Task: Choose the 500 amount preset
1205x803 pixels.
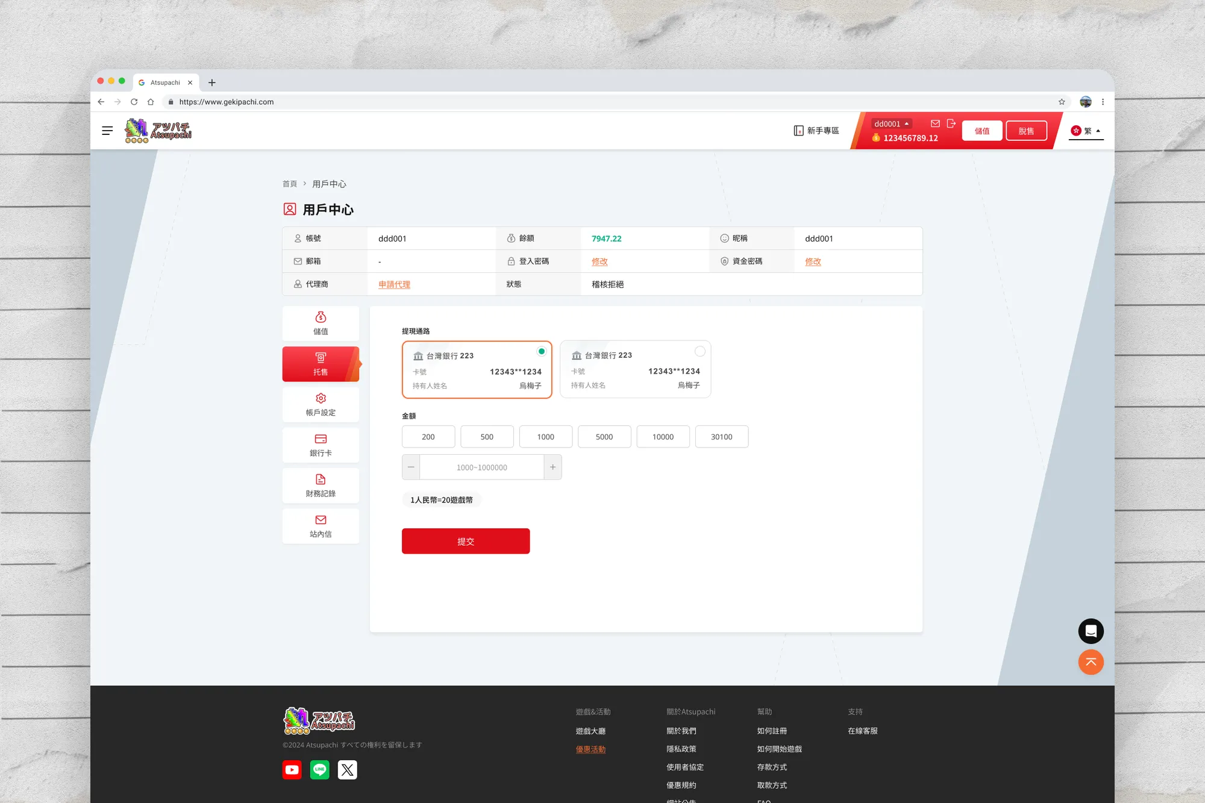Action: click(487, 437)
